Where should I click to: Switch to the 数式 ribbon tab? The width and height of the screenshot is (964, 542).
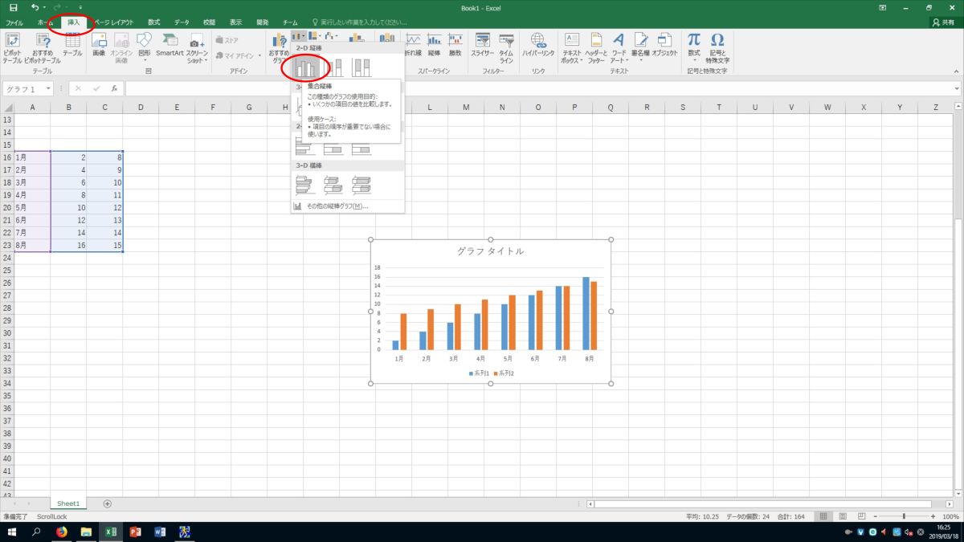pos(153,23)
